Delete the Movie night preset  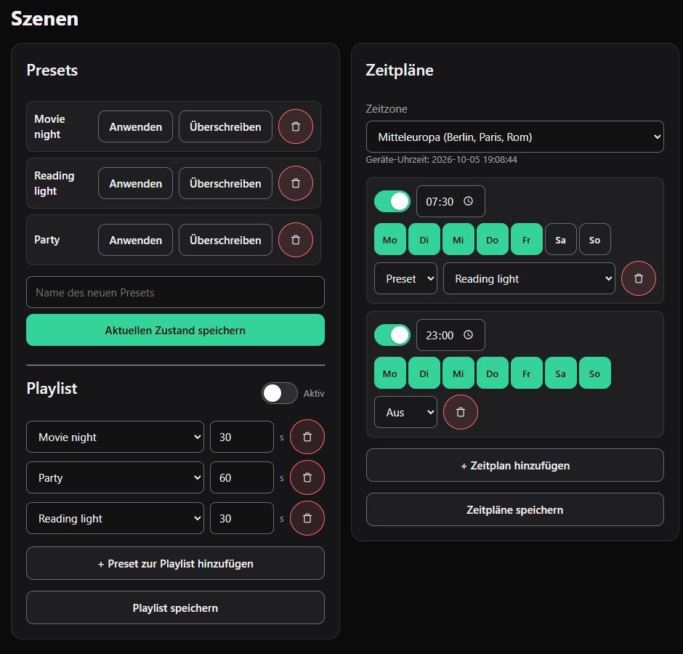[295, 126]
